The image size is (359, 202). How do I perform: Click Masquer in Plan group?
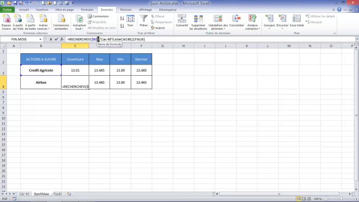314,22
